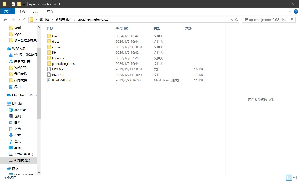Click the new folder icon in title bar
Screen dimensions: 299x181
(x=19, y=4)
